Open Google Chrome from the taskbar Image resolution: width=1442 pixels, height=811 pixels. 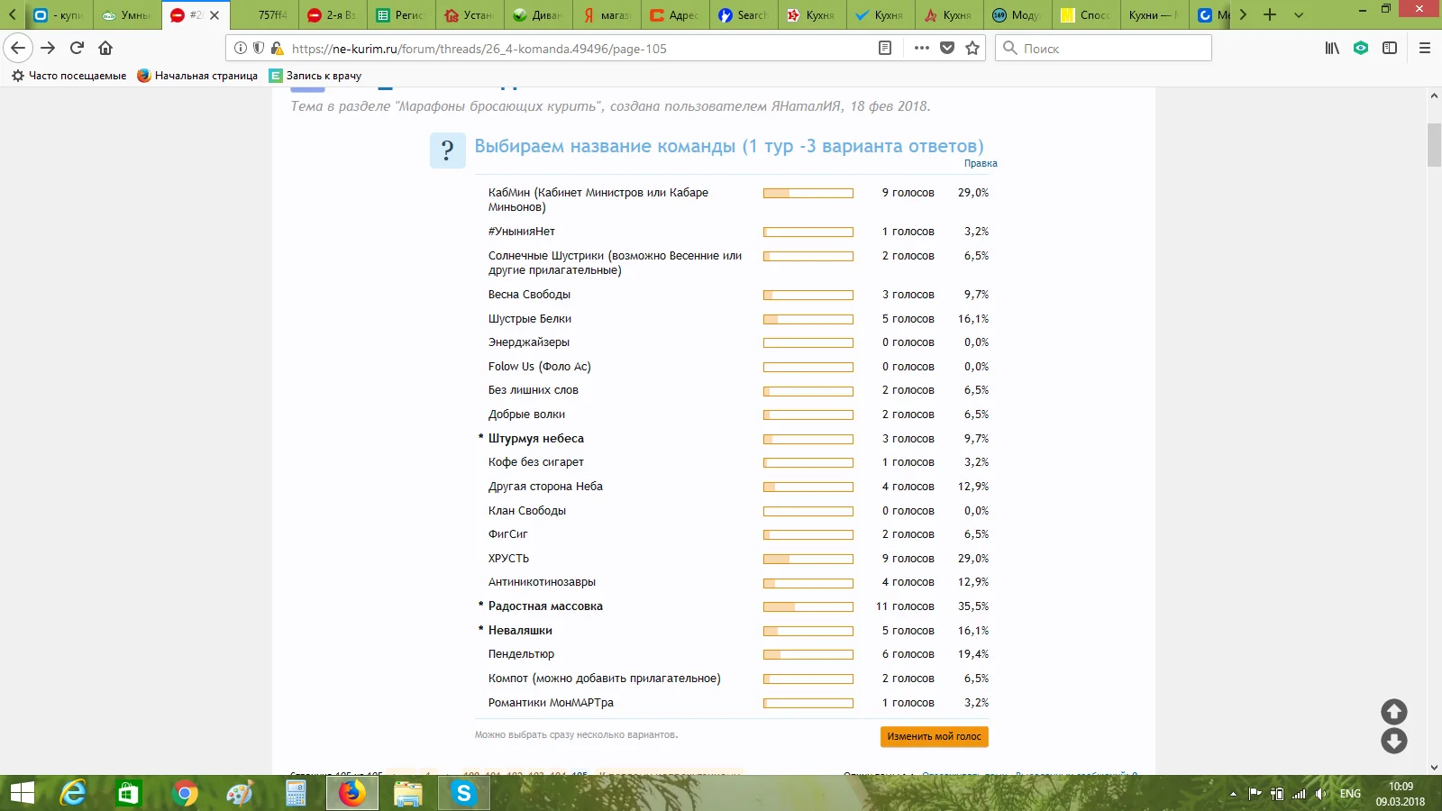coord(185,793)
